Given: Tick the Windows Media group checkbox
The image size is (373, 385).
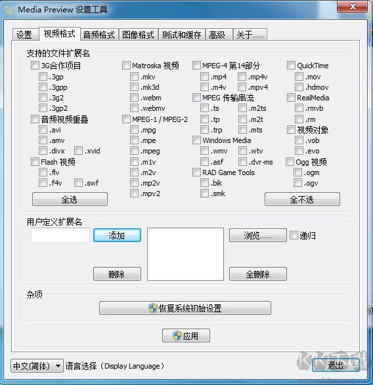Looking at the screenshot, I should [x=196, y=140].
